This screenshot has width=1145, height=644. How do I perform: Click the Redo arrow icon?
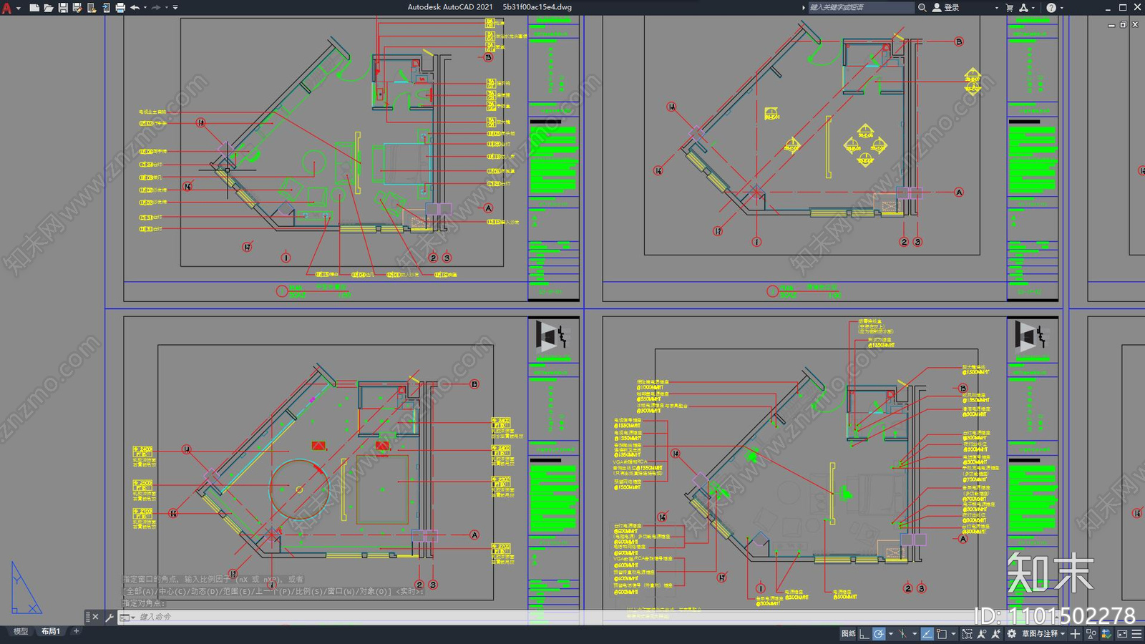click(156, 8)
